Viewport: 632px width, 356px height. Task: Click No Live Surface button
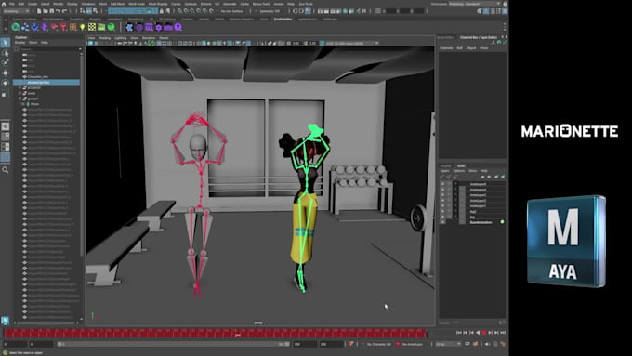click(231, 11)
